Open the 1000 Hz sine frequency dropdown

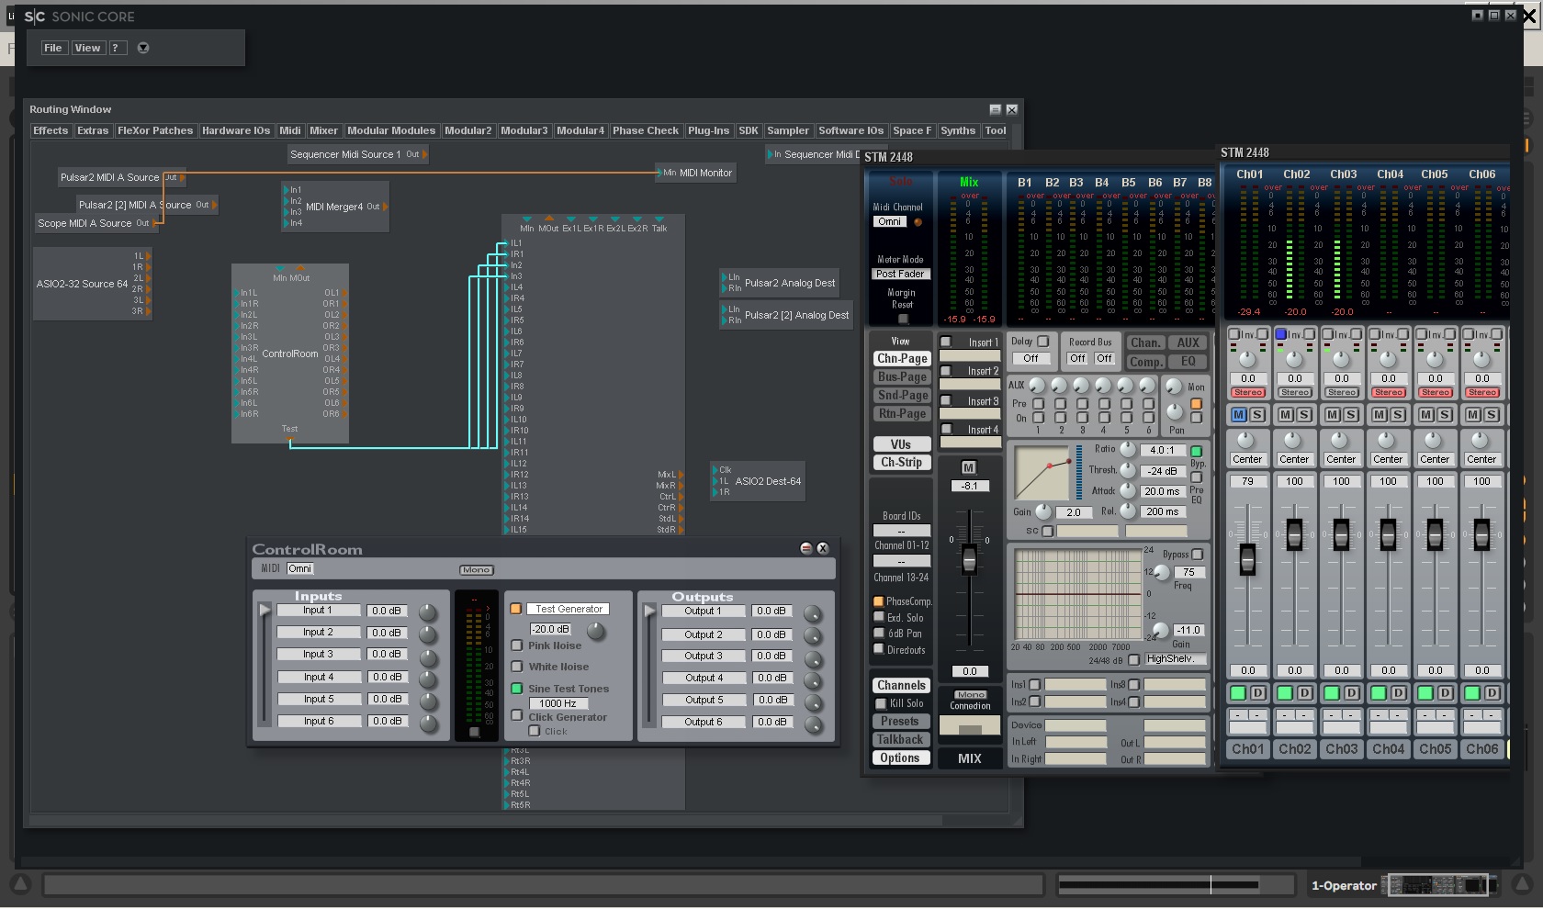pos(558,703)
